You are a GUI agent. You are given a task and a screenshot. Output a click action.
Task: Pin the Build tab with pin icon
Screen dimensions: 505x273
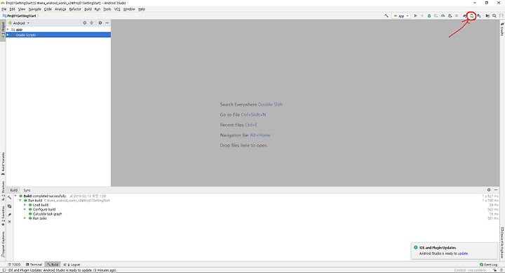(x=9, y=215)
